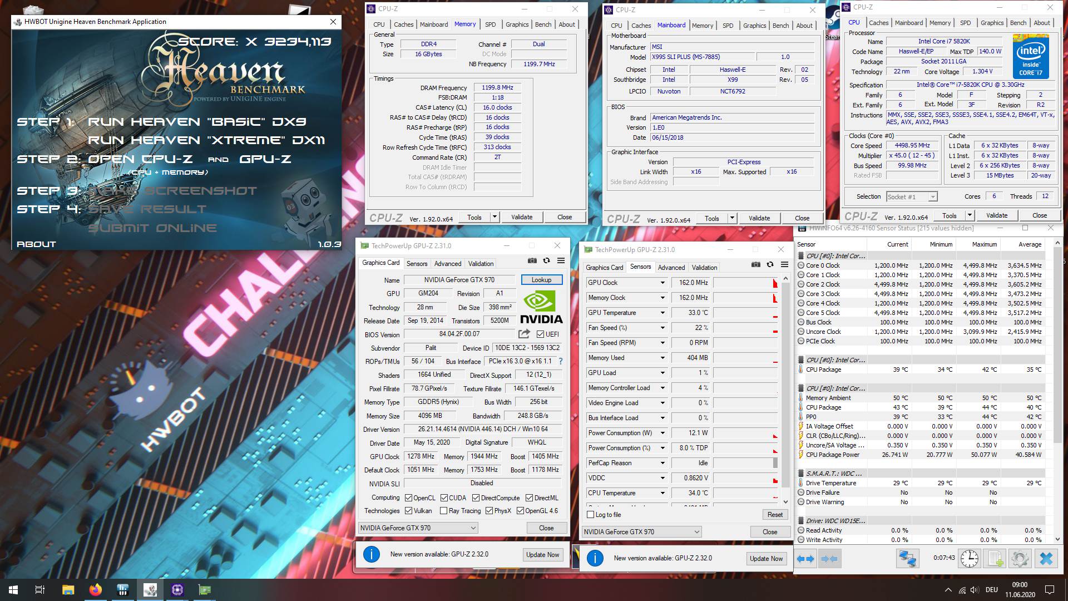The image size is (1068, 601).
Task: Click the refresh icon in GPU-Z Graphics Card window
Action: (x=546, y=260)
